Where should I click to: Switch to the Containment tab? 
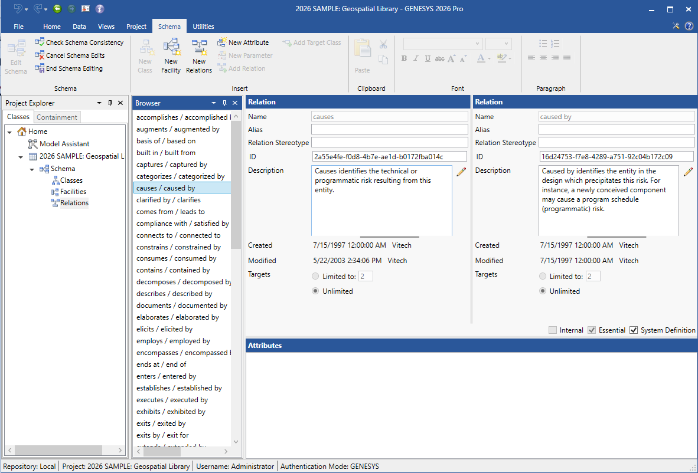(57, 117)
